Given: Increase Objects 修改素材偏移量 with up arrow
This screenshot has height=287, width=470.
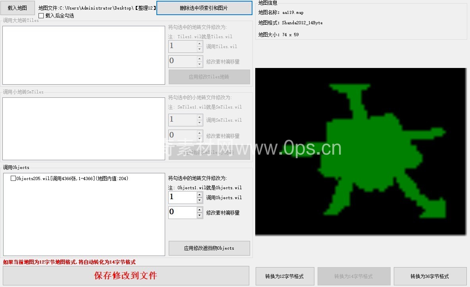Looking at the screenshot, I should (x=200, y=210).
